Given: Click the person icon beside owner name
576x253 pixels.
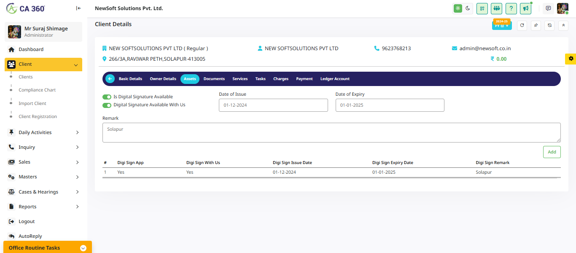Looking at the screenshot, I should 260,48.
